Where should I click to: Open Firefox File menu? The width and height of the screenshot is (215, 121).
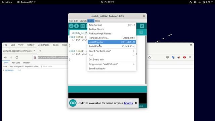(5, 45)
